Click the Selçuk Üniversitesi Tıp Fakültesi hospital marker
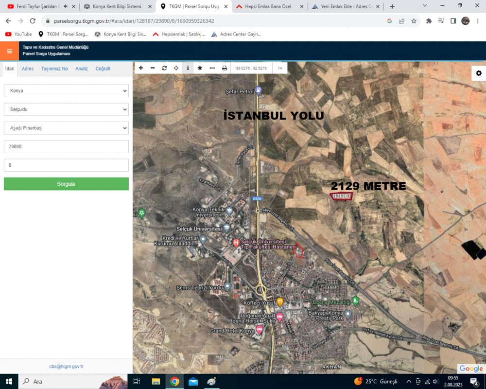The image size is (486, 389). pos(236,243)
